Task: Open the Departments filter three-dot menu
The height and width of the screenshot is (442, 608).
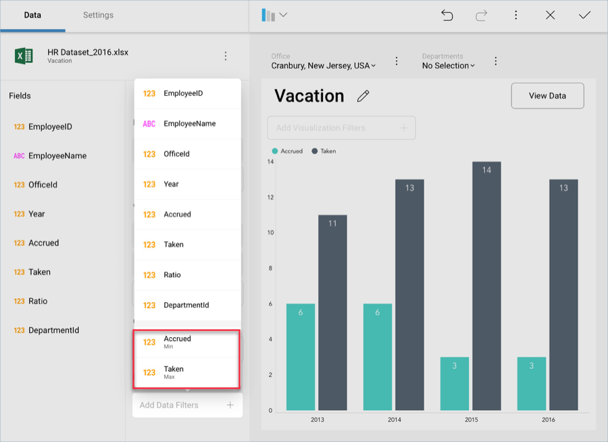Action: coord(495,62)
